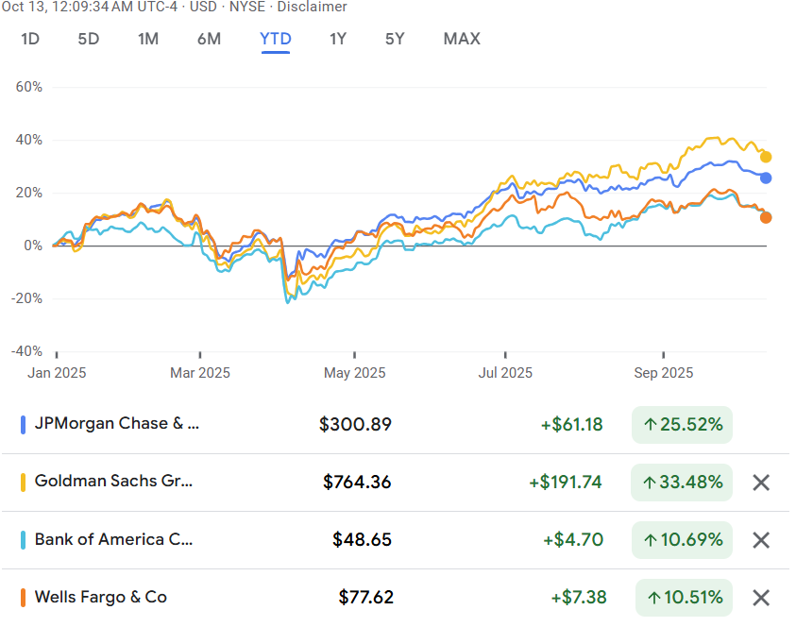The height and width of the screenshot is (627, 796).
Task: Click yellow Goldman Sachs endpoint dot on chart
Action: pyautogui.click(x=766, y=157)
